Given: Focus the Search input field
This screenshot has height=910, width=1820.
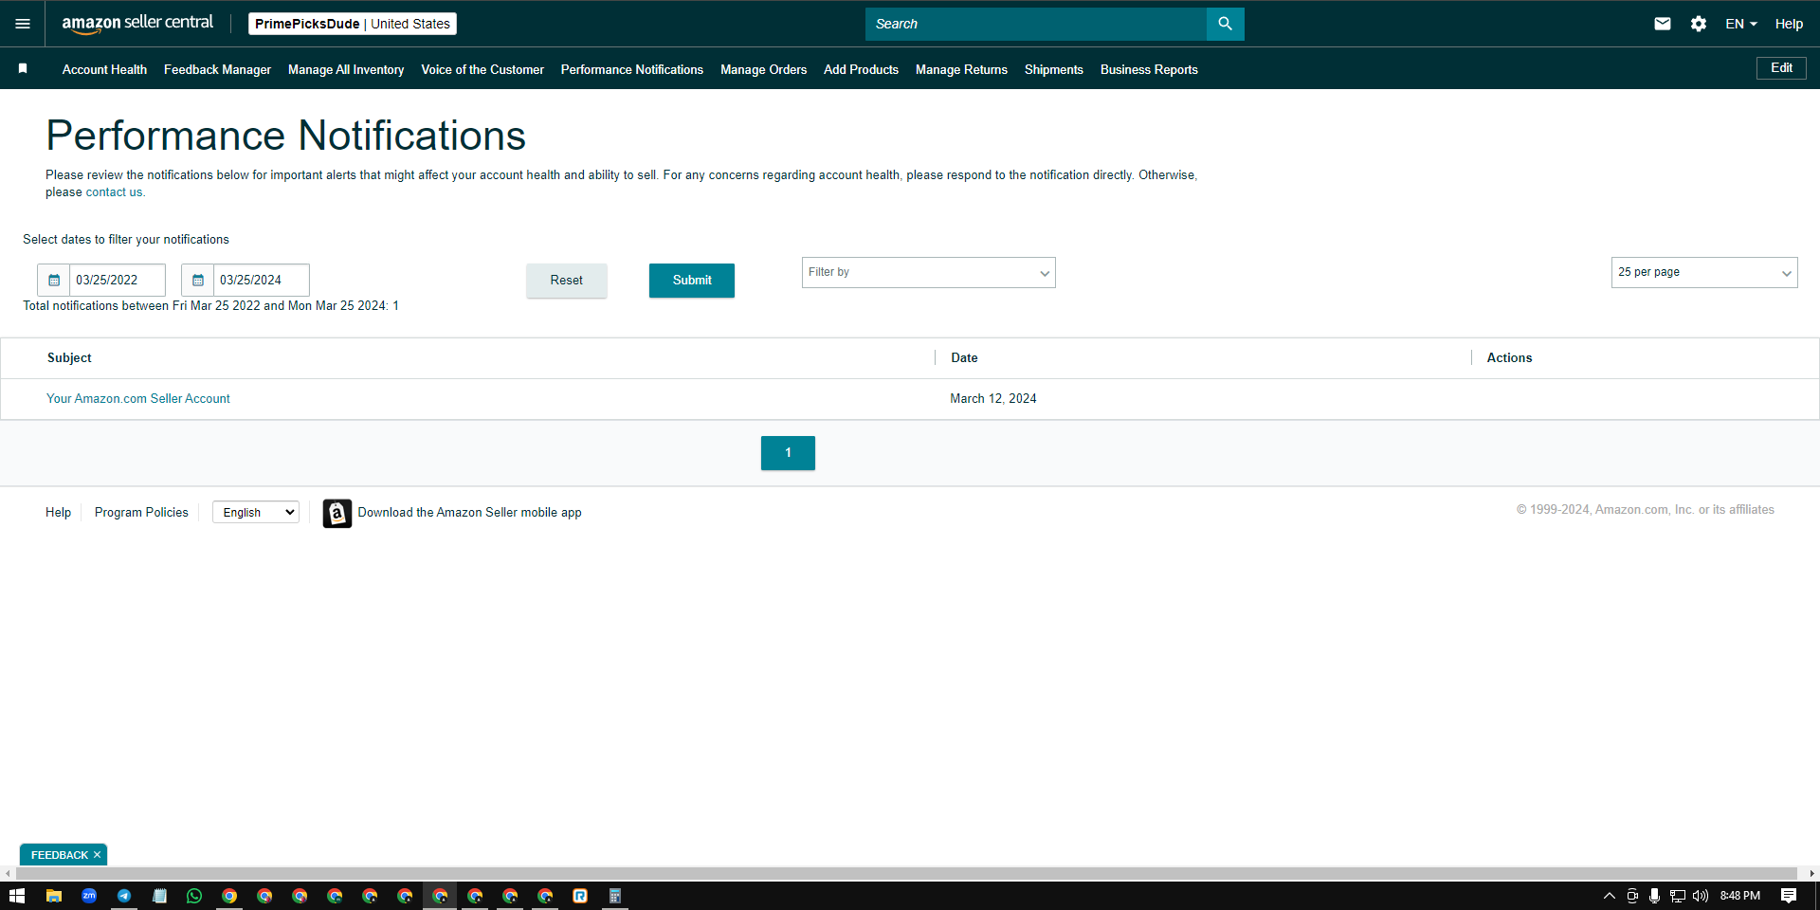Looking at the screenshot, I should point(1036,24).
